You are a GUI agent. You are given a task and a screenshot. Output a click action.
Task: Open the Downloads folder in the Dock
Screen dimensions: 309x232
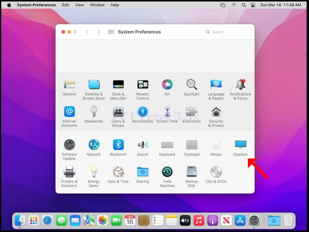point(274,221)
